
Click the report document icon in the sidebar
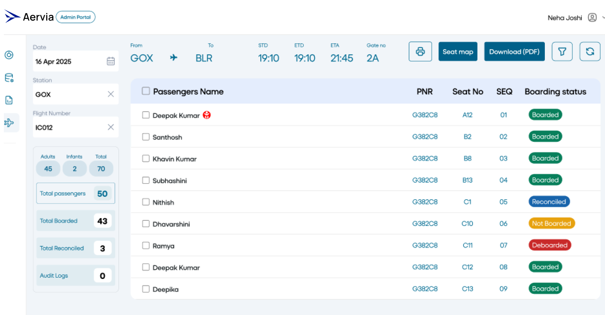[x=9, y=100]
